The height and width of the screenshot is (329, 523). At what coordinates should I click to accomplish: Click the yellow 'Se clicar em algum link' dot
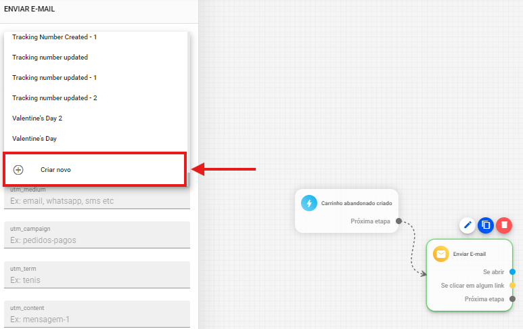(x=512, y=285)
